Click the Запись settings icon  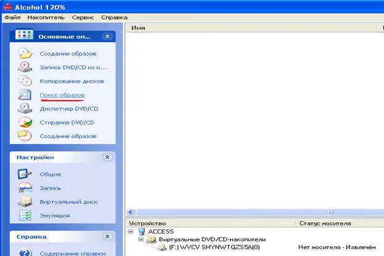click(25, 188)
